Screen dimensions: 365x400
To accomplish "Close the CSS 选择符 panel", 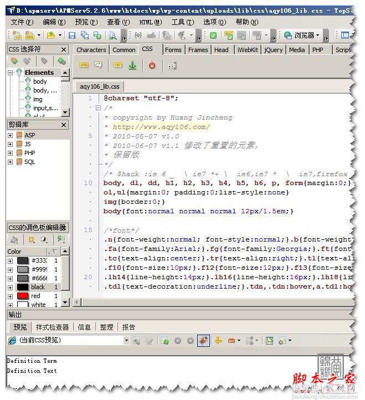I will coord(64,49).
